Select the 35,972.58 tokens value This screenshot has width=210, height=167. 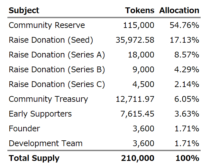[x=135, y=40]
